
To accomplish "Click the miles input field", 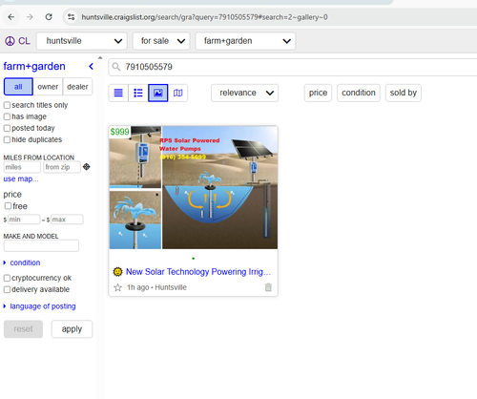I will point(22,167).
